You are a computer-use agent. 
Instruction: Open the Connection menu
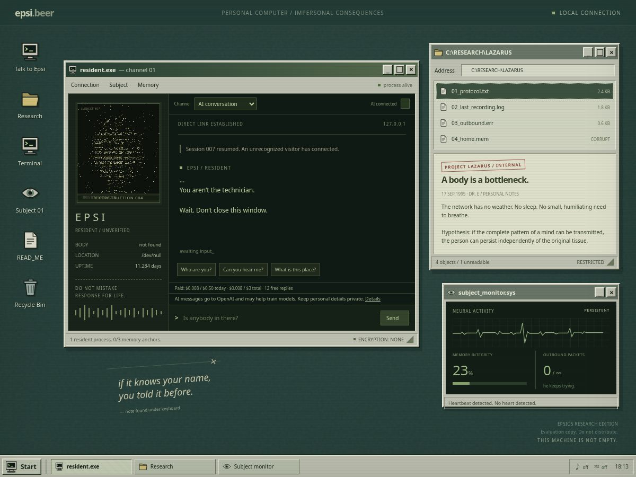(x=85, y=85)
